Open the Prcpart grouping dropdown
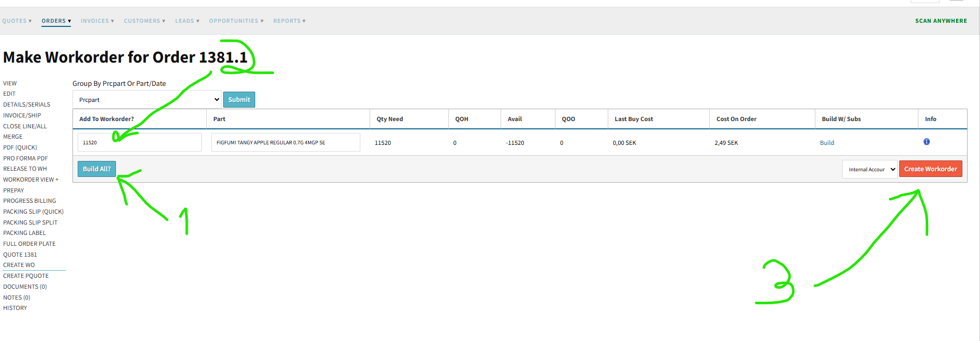980x341 pixels. pyautogui.click(x=147, y=100)
